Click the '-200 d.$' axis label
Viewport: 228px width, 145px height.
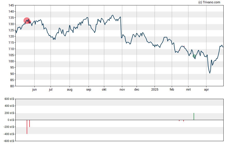[x=9, y=127]
